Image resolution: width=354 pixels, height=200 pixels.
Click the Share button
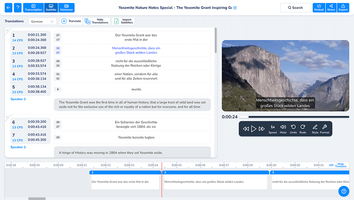point(331,8)
